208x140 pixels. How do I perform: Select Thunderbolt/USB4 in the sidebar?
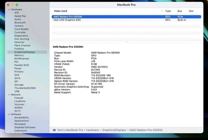[25, 88]
